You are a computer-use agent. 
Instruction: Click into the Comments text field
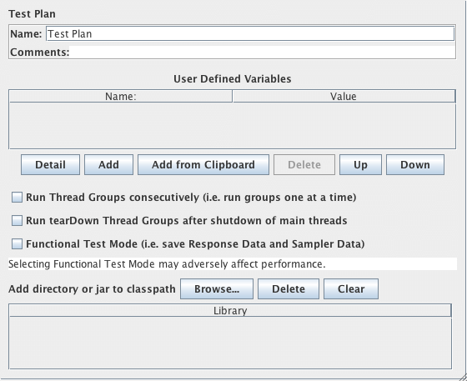pyautogui.click(x=263, y=52)
